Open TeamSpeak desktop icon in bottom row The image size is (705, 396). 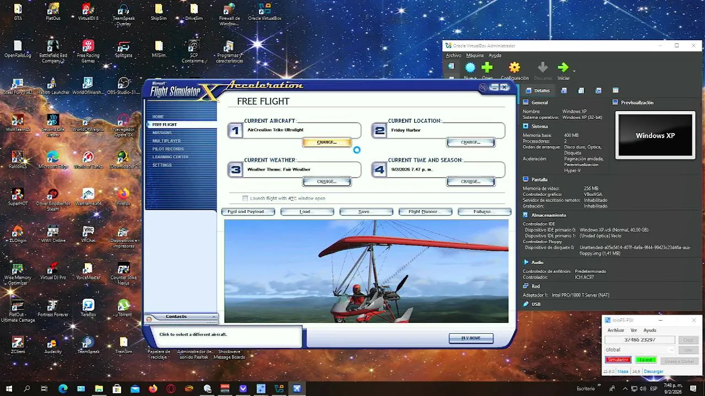88,345
